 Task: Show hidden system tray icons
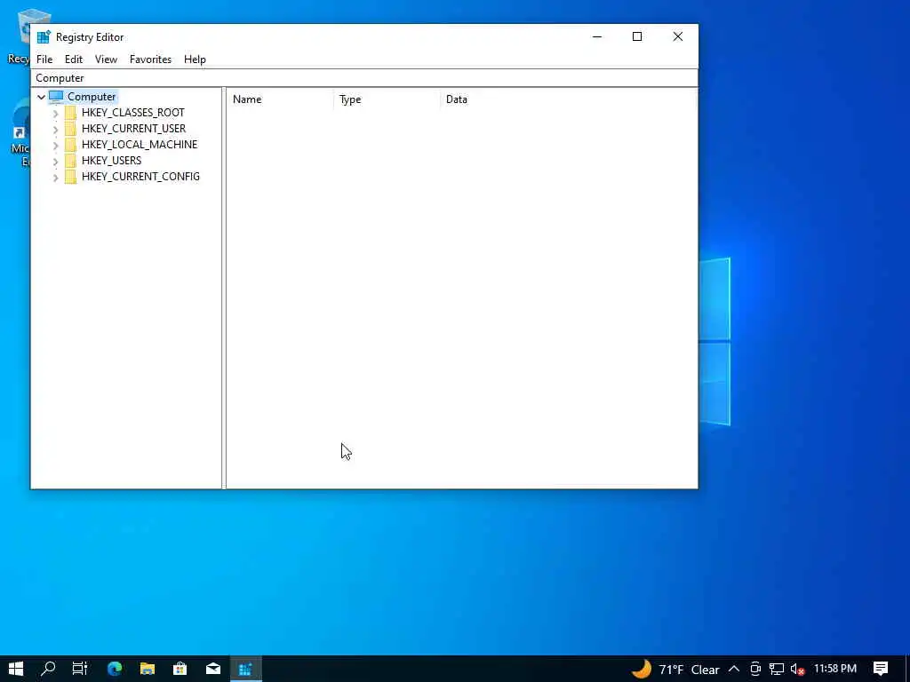[733, 670]
